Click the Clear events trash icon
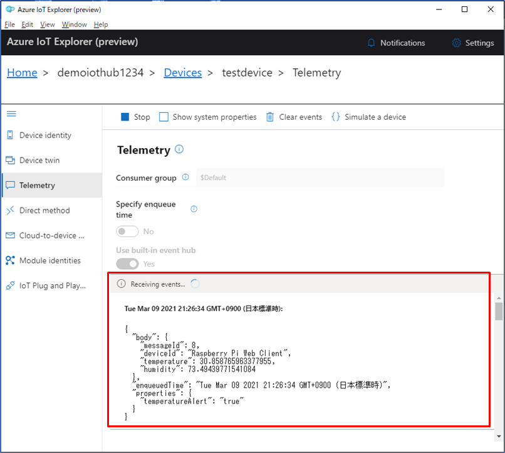505x453 pixels. tap(269, 117)
